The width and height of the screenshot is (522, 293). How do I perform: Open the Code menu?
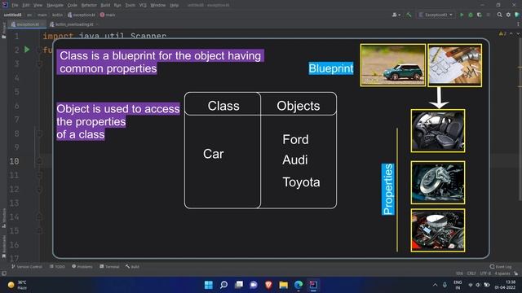[x=73, y=5]
